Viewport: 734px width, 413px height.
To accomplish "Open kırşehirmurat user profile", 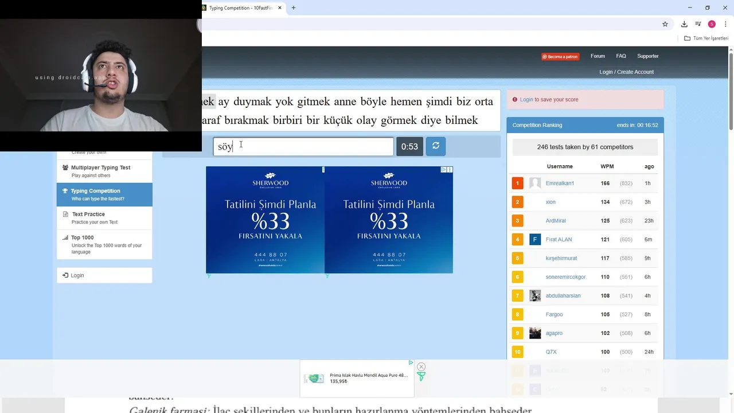I will point(561,258).
